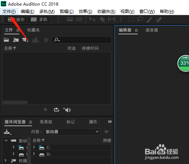Open the new file dropdown icon
Screen dimensions: 189x164
coord(25,40)
